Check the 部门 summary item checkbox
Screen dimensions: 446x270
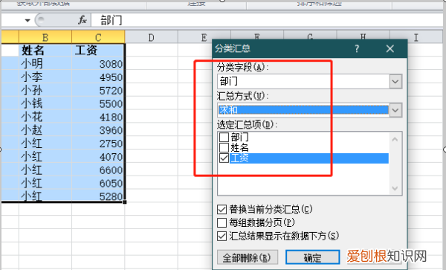(x=224, y=137)
